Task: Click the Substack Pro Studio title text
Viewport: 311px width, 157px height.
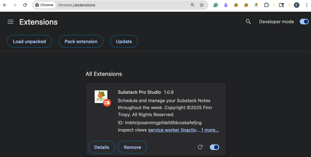Action: click(139, 92)
